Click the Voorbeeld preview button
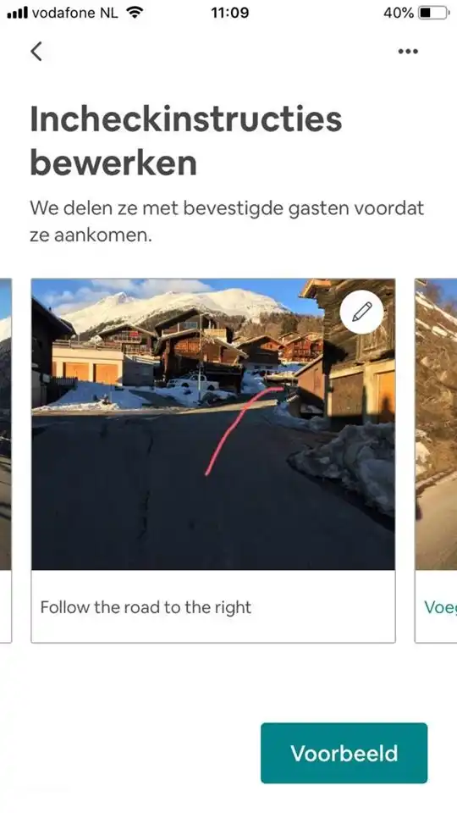The height and width of the screenshot is (813, 457). (344, 753)
